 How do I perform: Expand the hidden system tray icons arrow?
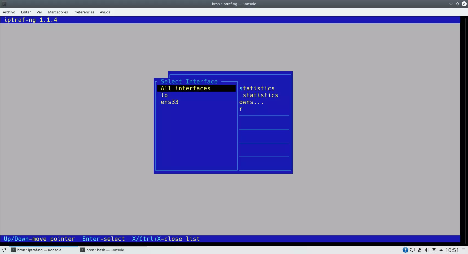[441, 250]
